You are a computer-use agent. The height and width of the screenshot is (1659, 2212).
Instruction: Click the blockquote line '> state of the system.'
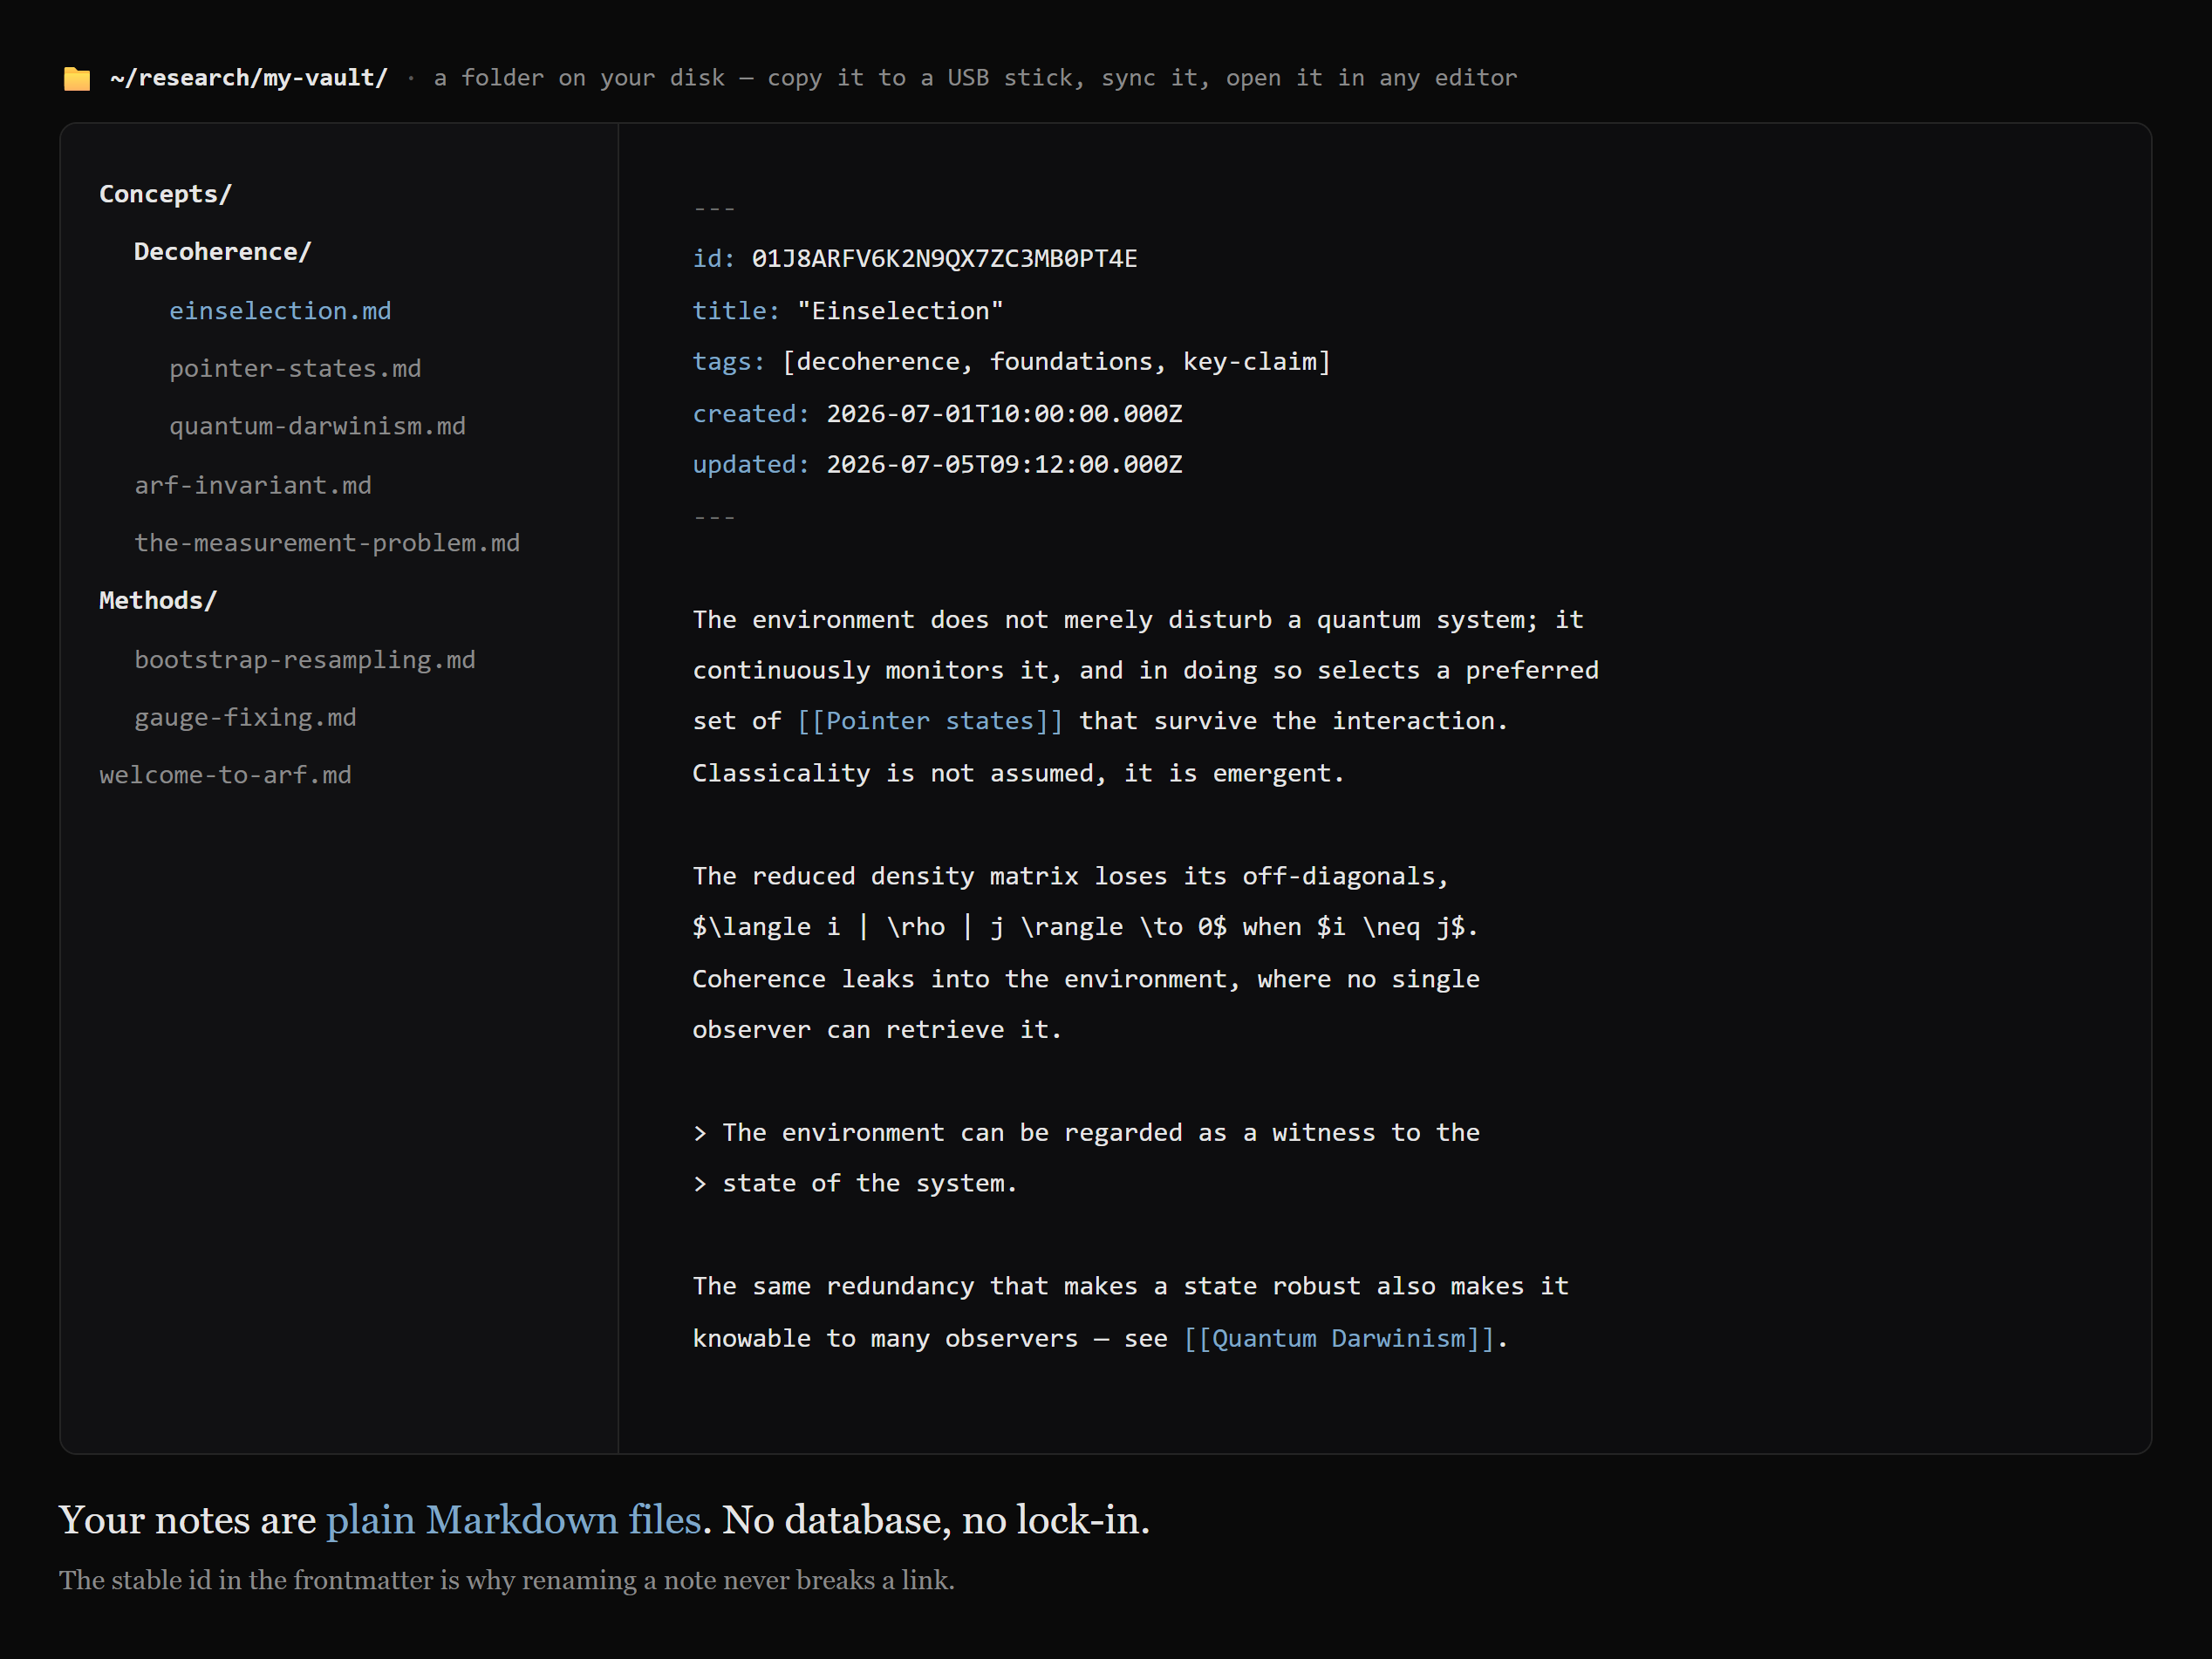click(x=855, y=1184)
